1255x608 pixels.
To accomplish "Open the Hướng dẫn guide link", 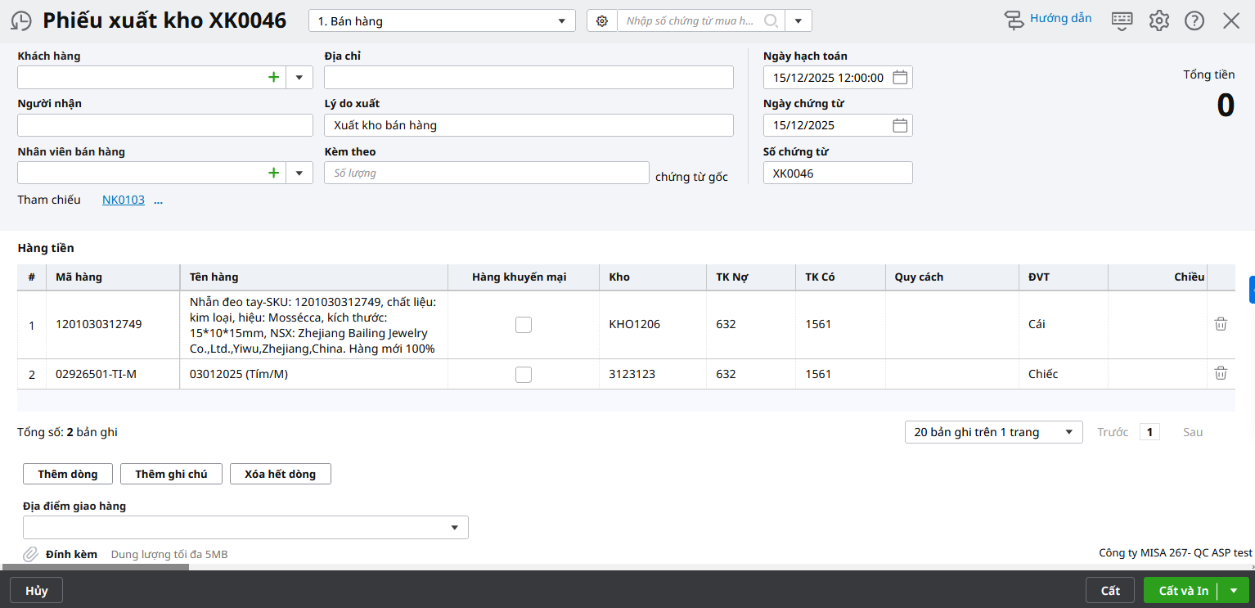I will [x=1048, y=20].
